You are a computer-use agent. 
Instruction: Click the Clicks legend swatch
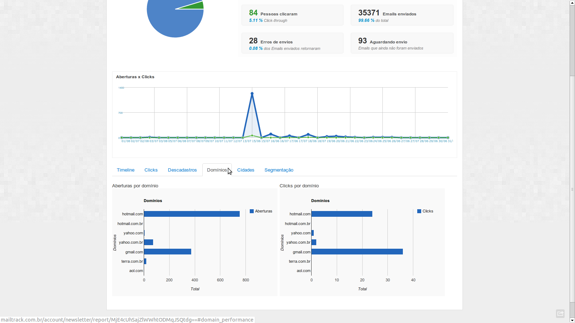tap(419, 211)
